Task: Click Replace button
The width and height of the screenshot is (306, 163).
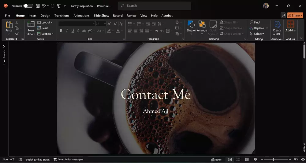Action: 257,28
